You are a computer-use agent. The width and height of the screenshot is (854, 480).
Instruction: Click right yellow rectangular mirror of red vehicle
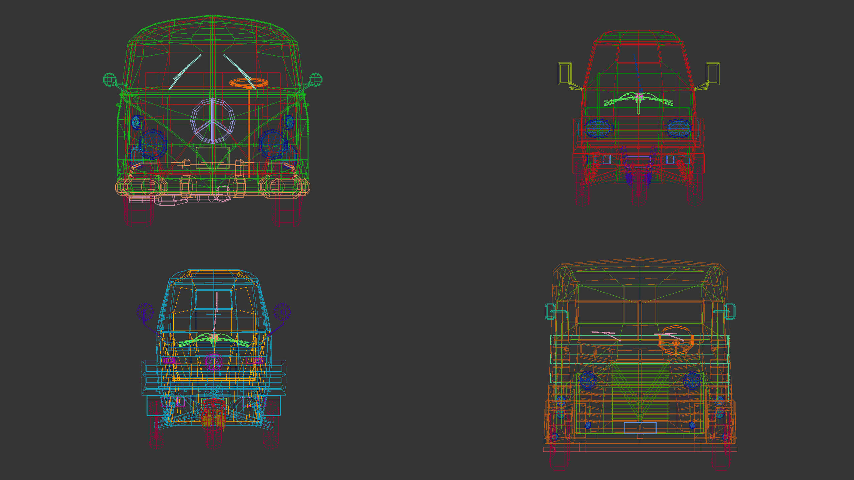[712, 73]
